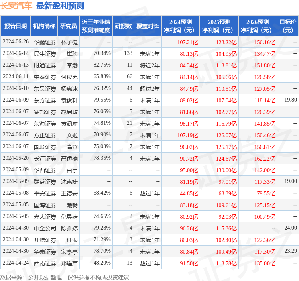Click target price 24.00
The height and width of the screenshot is (281, 299).
(291, 228)
